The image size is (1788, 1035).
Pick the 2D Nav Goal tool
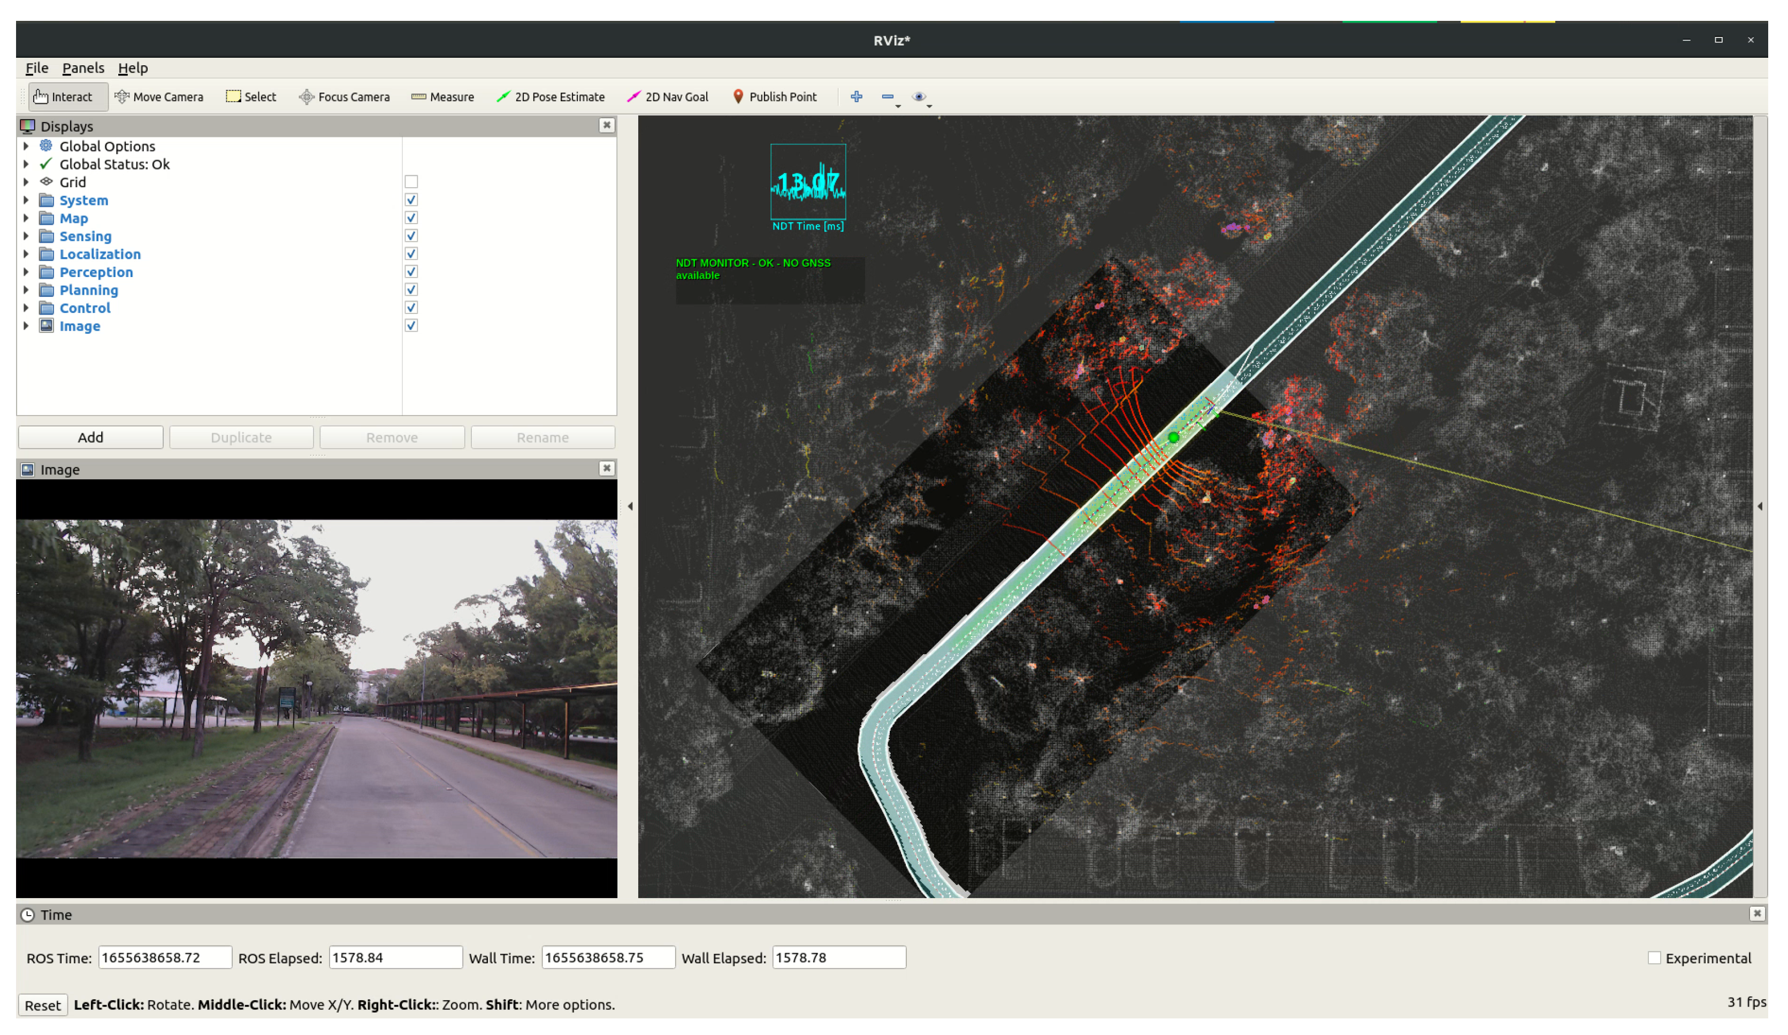pyautogui.click(x=668, y=97)
